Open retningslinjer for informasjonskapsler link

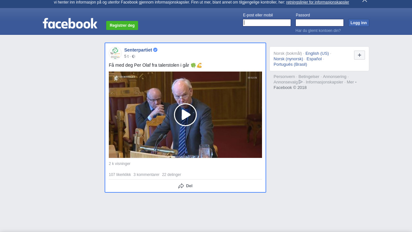(x=317, y=2)
